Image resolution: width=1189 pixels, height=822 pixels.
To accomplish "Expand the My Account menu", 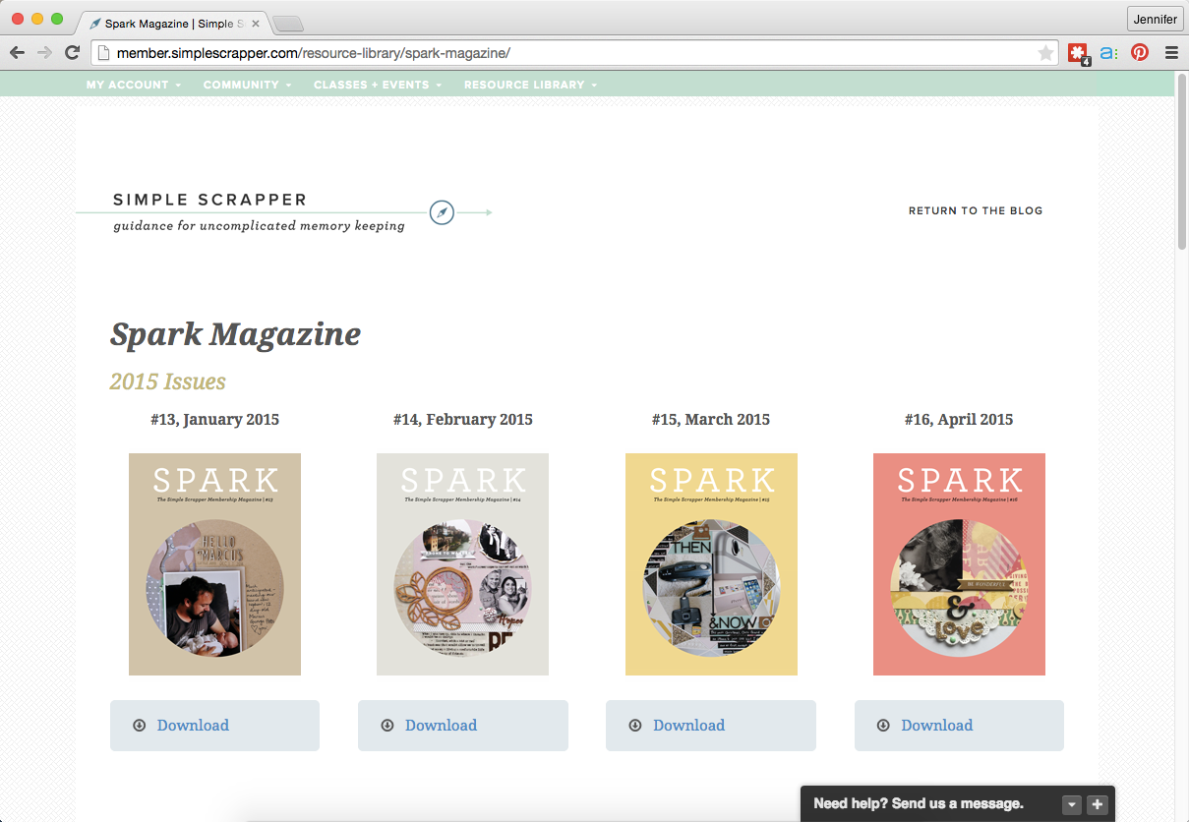I will (x=133, y=85).
